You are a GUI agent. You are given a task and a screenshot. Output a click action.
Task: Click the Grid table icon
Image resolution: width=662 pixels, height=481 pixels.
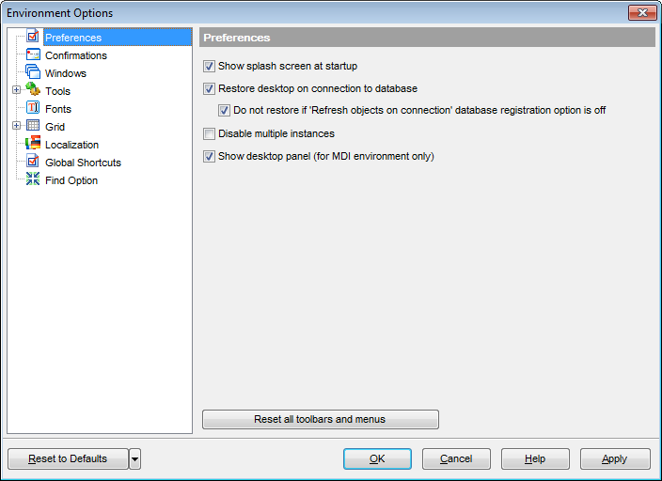click(33, 126)
